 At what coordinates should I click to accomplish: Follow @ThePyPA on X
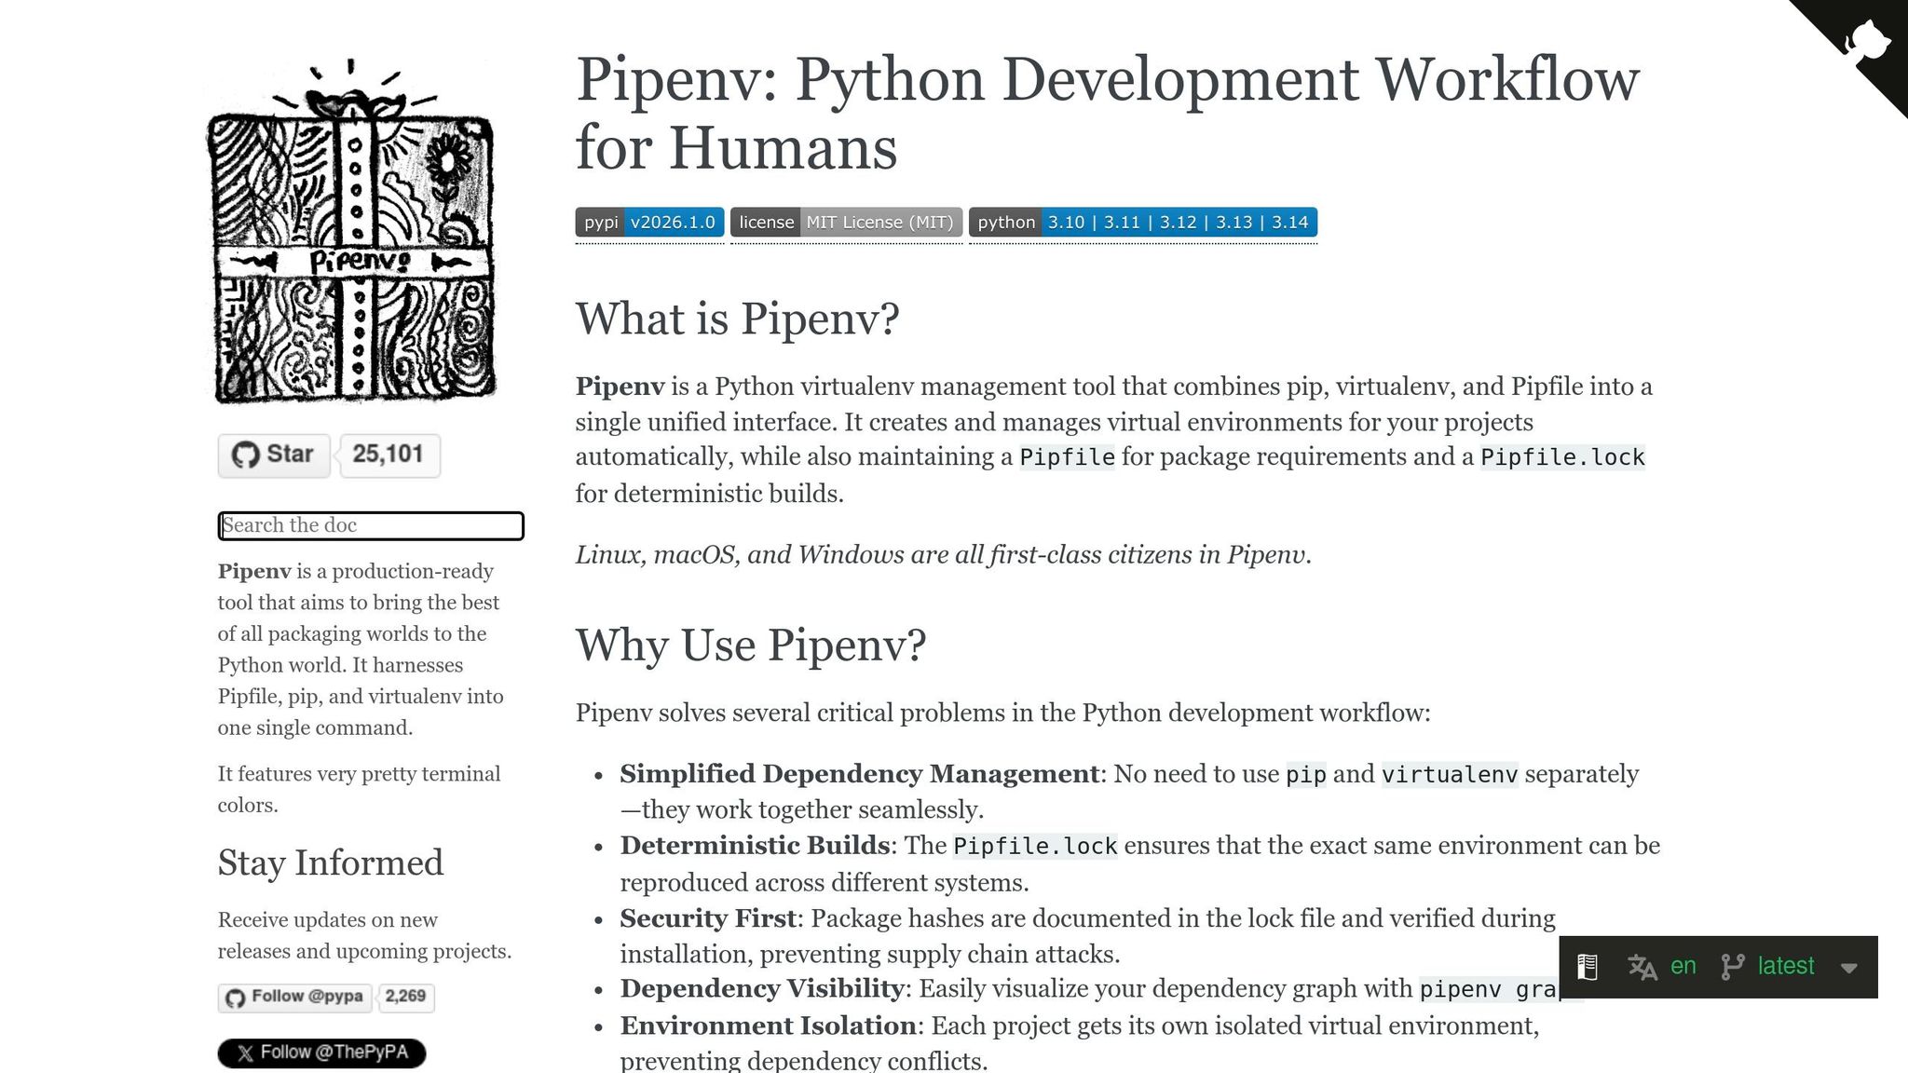pyautogui.click(x=321, y=1052)
